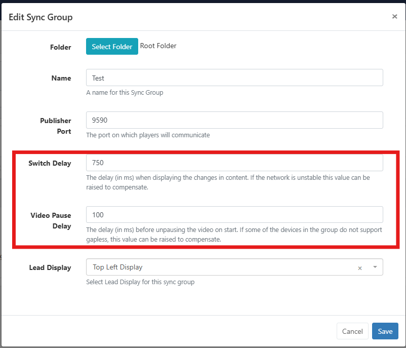Click the Name field label
This screenshot has height=348, width=406.
61,78
